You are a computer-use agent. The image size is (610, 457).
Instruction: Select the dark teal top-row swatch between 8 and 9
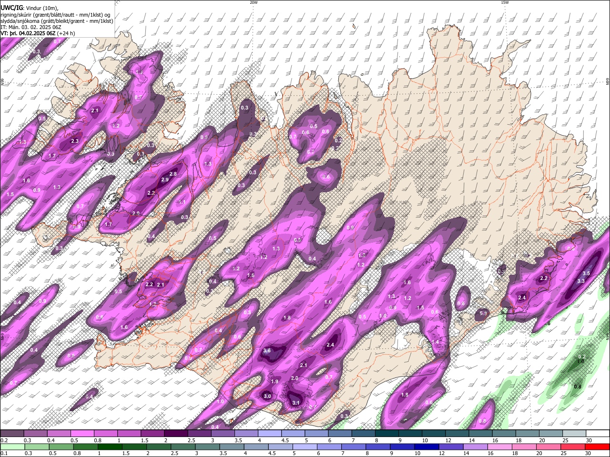(x=386, y=434)
